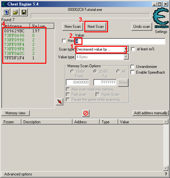This screenshot has width=170, height=178.
Task: Click the Description column header
Action: (x=47, y=122)
